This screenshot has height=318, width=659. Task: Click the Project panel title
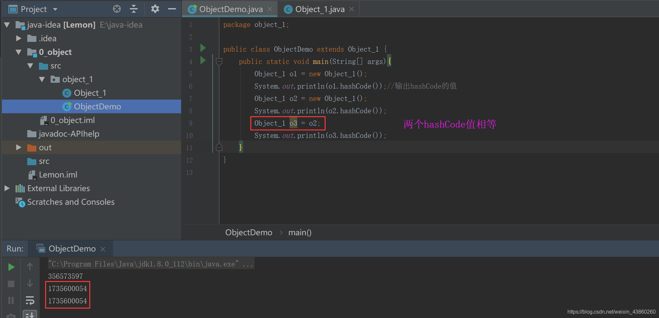(34, 9)
